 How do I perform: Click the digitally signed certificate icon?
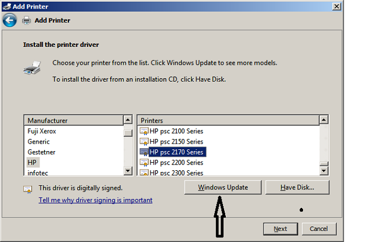pyautogui.click(x=27, y=189)
